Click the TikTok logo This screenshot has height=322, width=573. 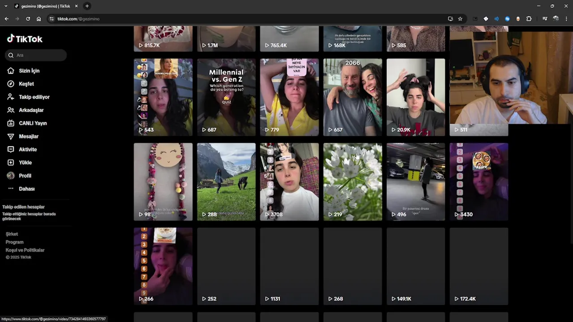(25, 39)
